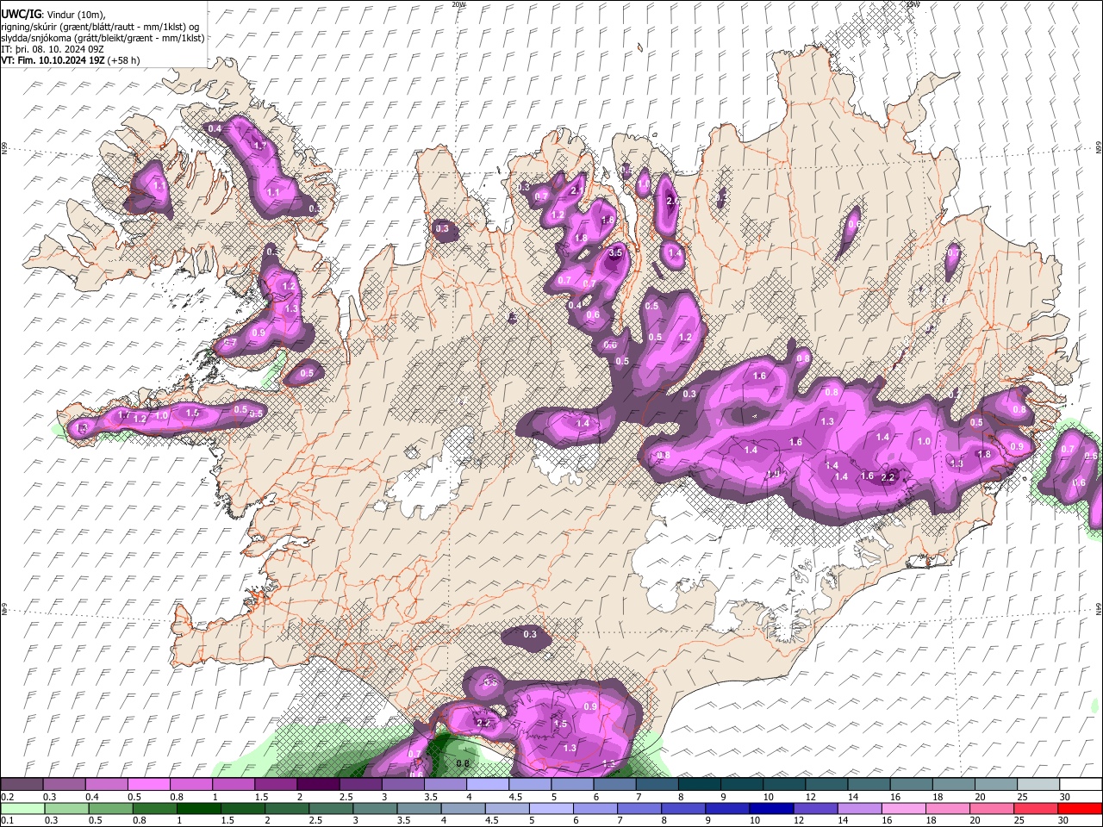Select the 'rigning/skúrir (grænt/blátt/rautt' header line
The width and height of the screenshot is (1103, 827).
tap(100, 27)
